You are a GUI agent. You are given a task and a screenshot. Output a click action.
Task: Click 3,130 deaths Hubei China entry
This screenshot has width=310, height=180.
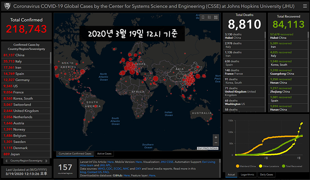click(244, 36)
